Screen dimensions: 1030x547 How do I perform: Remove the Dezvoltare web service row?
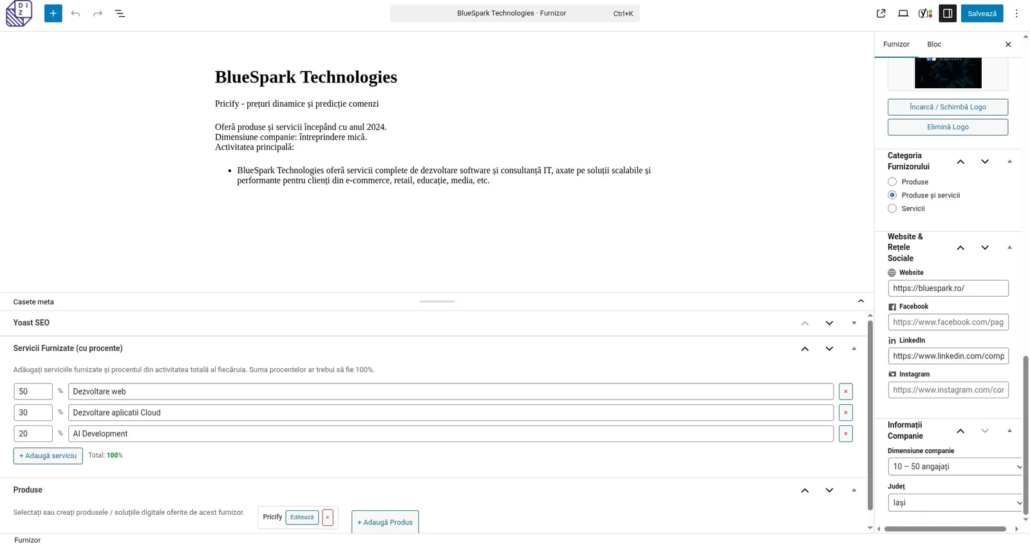pos(846,391)
